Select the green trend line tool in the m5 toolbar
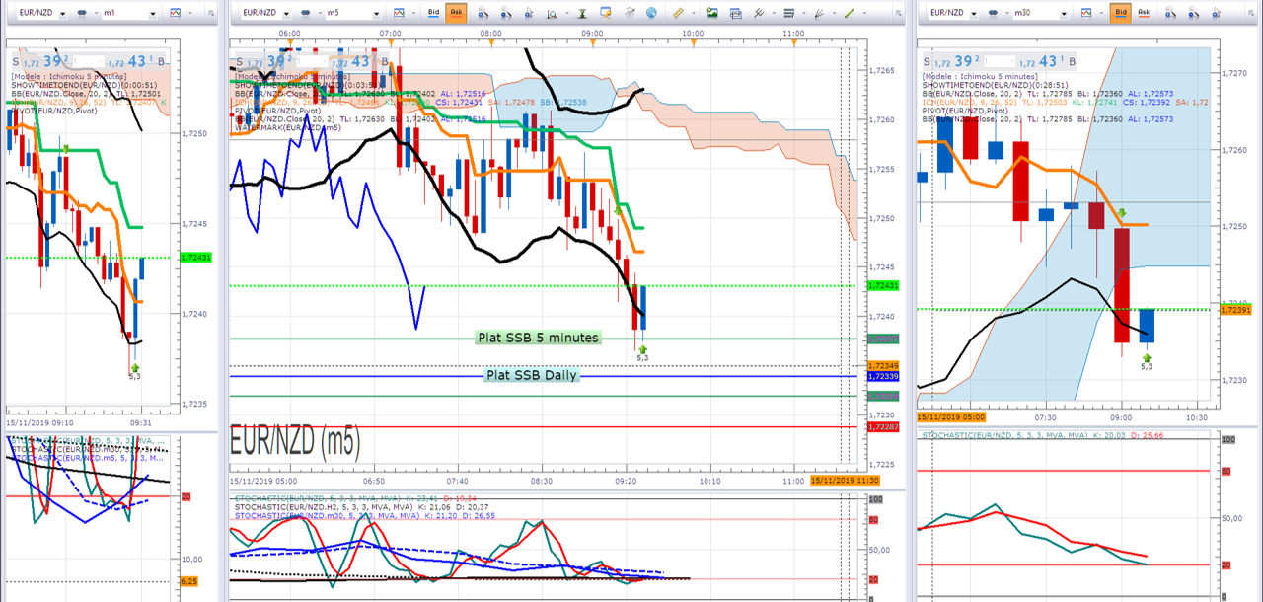Screen dimensions: 1263x602 click(850, 13)
